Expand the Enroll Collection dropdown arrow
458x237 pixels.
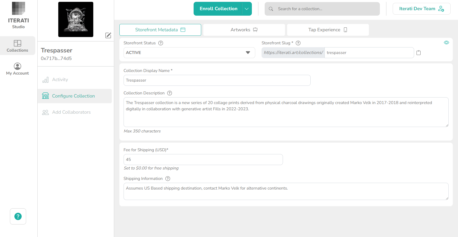pyautogui.click(x=247, y=9)
